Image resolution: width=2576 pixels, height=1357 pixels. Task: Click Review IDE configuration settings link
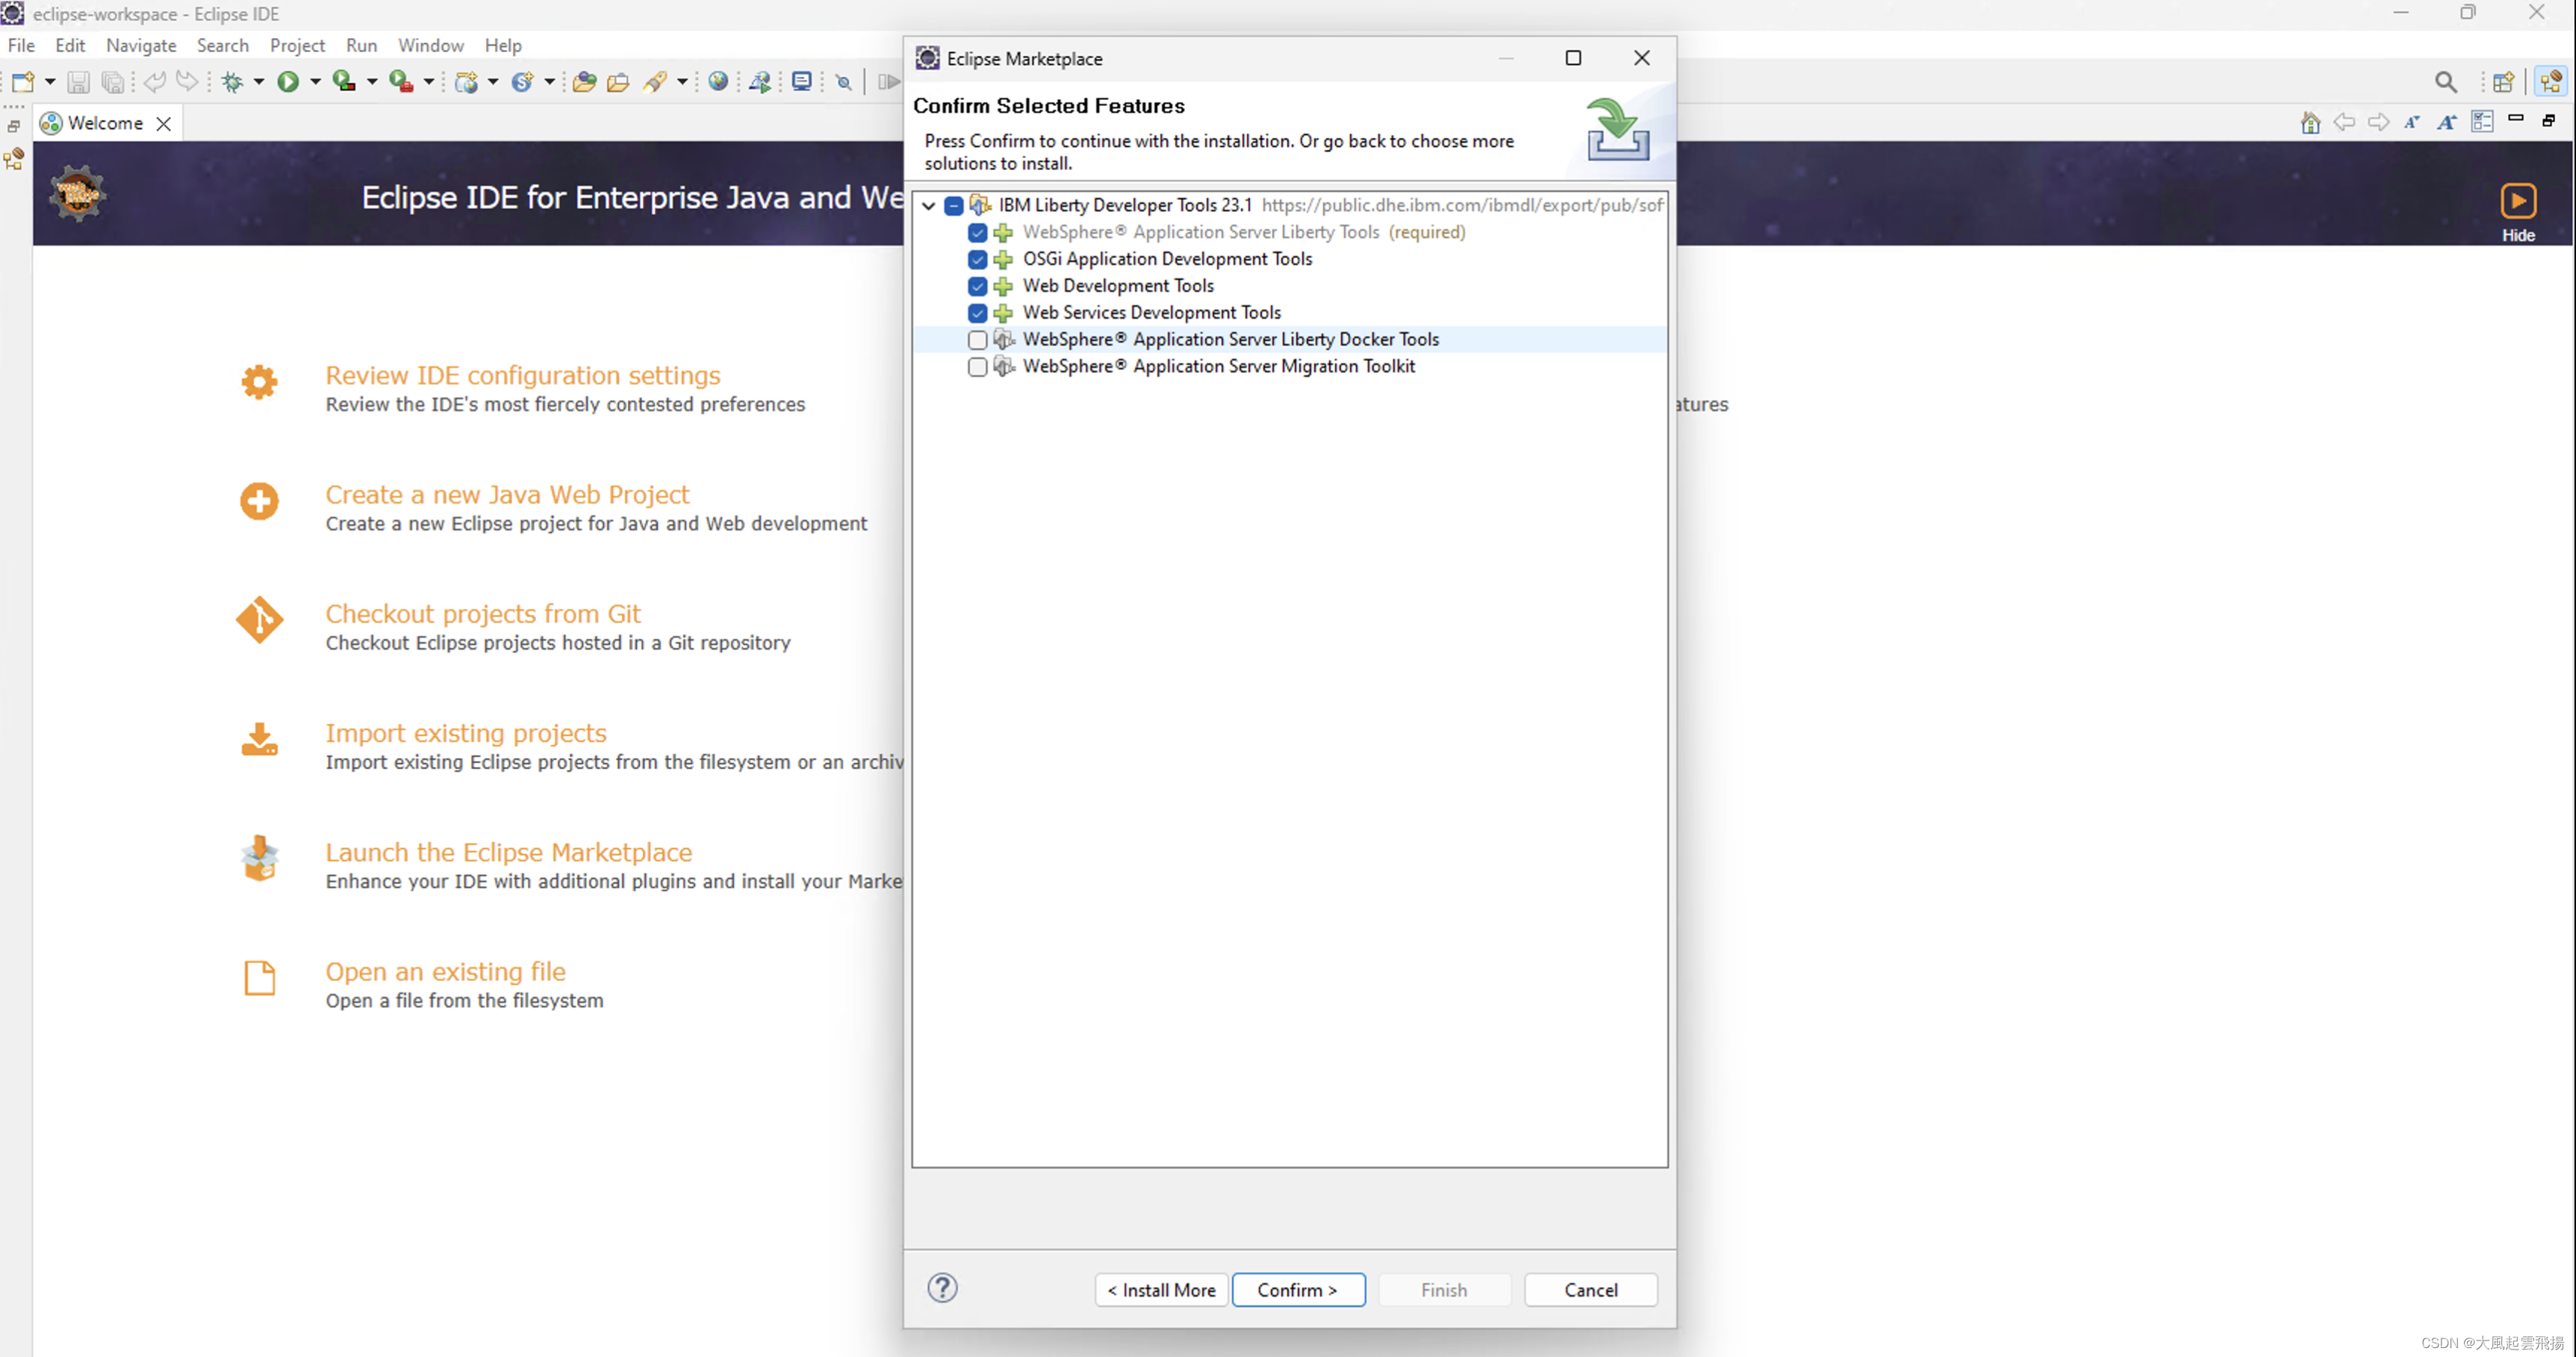coord(522,375)
